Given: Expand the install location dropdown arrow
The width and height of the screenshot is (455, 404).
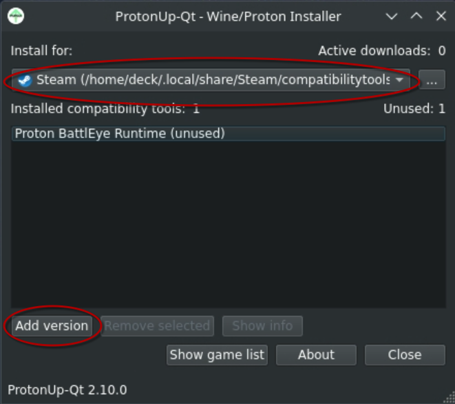Looking at the screenshot, I should click(399, 80).
